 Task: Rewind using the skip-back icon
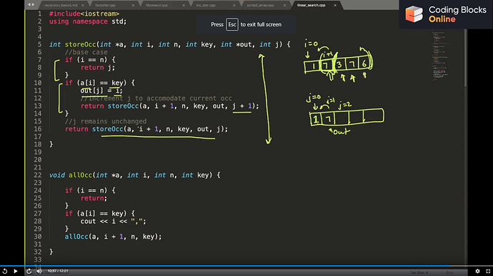click(x=5, y=271)
